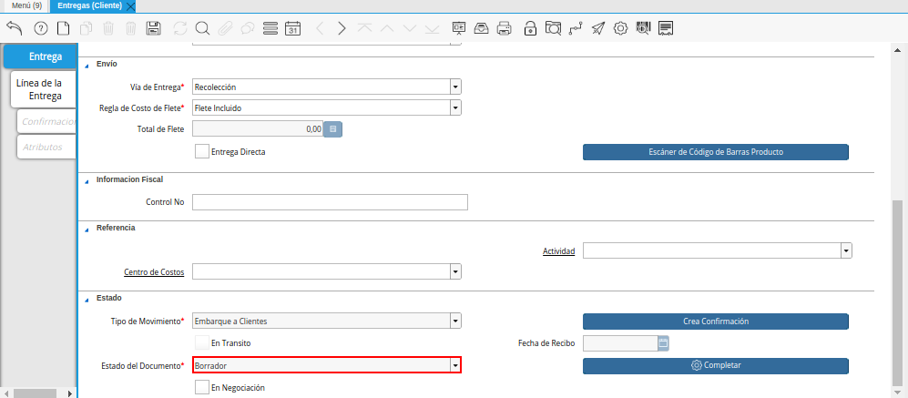Open Fecha de Recibo calendar picker
The width and height of the screenshot is (908, 398).
point(664,343)
